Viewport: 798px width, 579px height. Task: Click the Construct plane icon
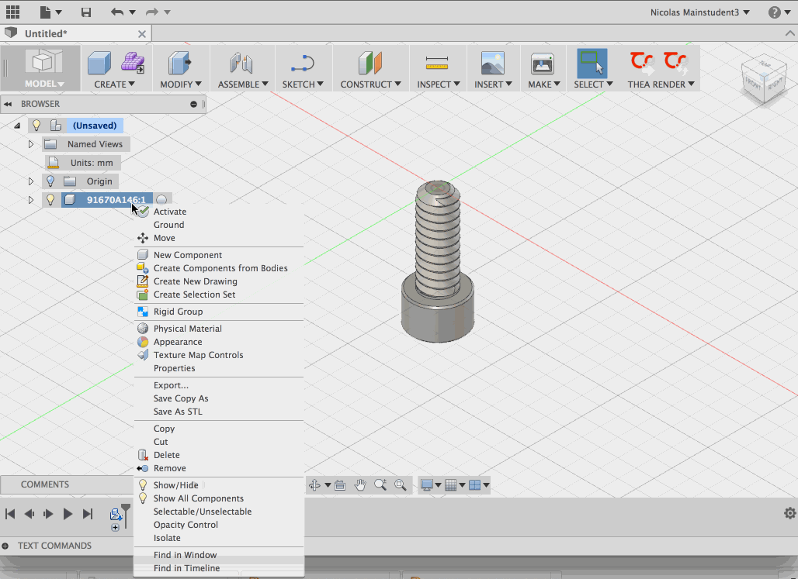tap(370, 63)
